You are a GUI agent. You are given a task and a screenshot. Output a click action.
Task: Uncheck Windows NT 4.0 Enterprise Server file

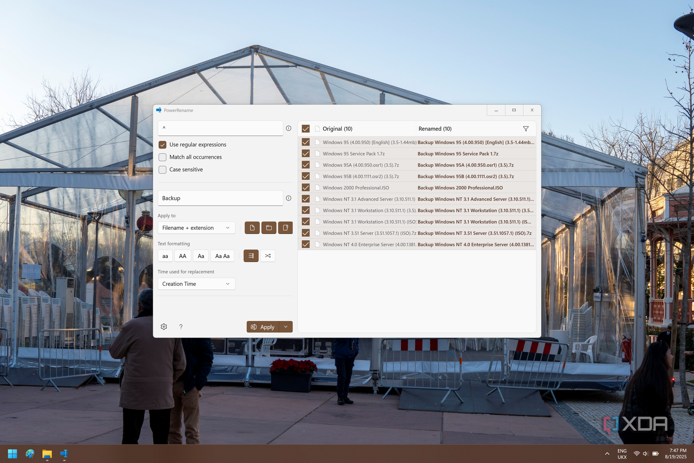[x=306, y=245]
